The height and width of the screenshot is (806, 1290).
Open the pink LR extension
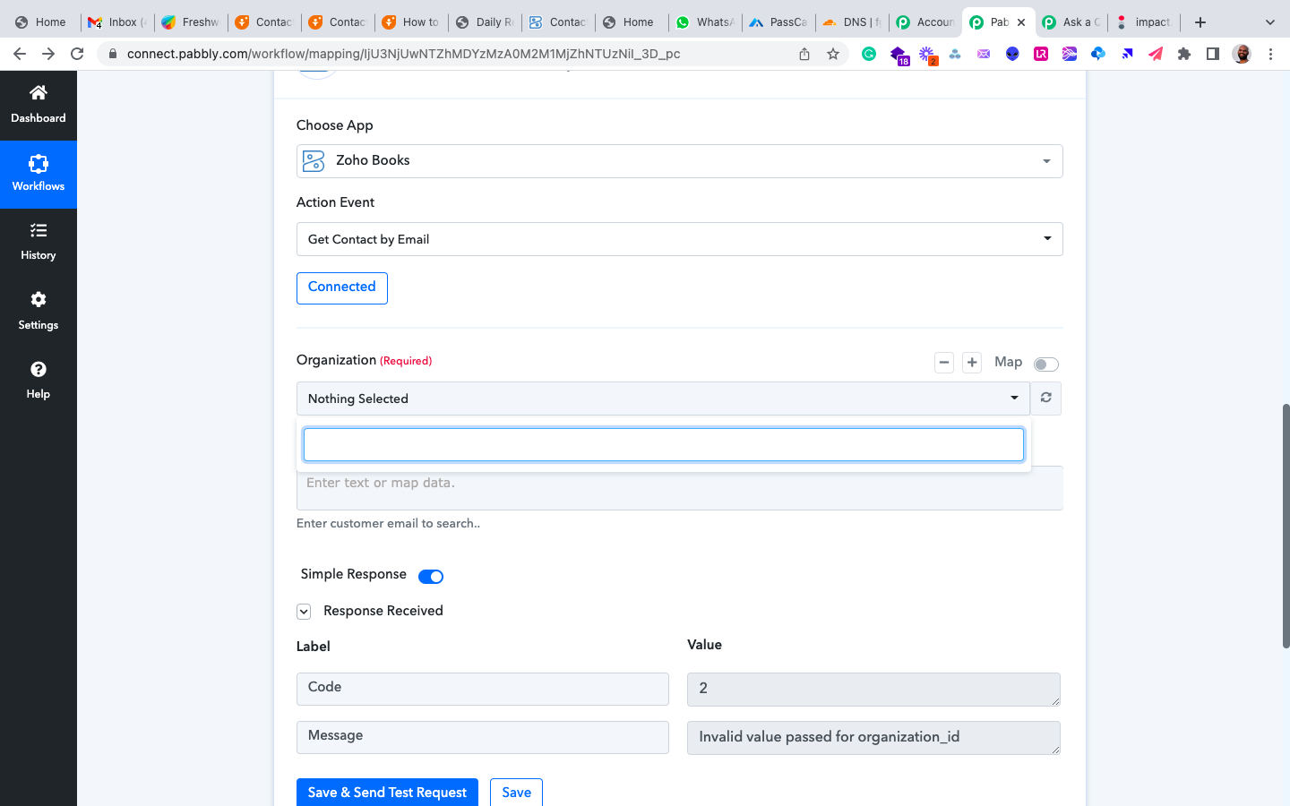coord(1041,54)
